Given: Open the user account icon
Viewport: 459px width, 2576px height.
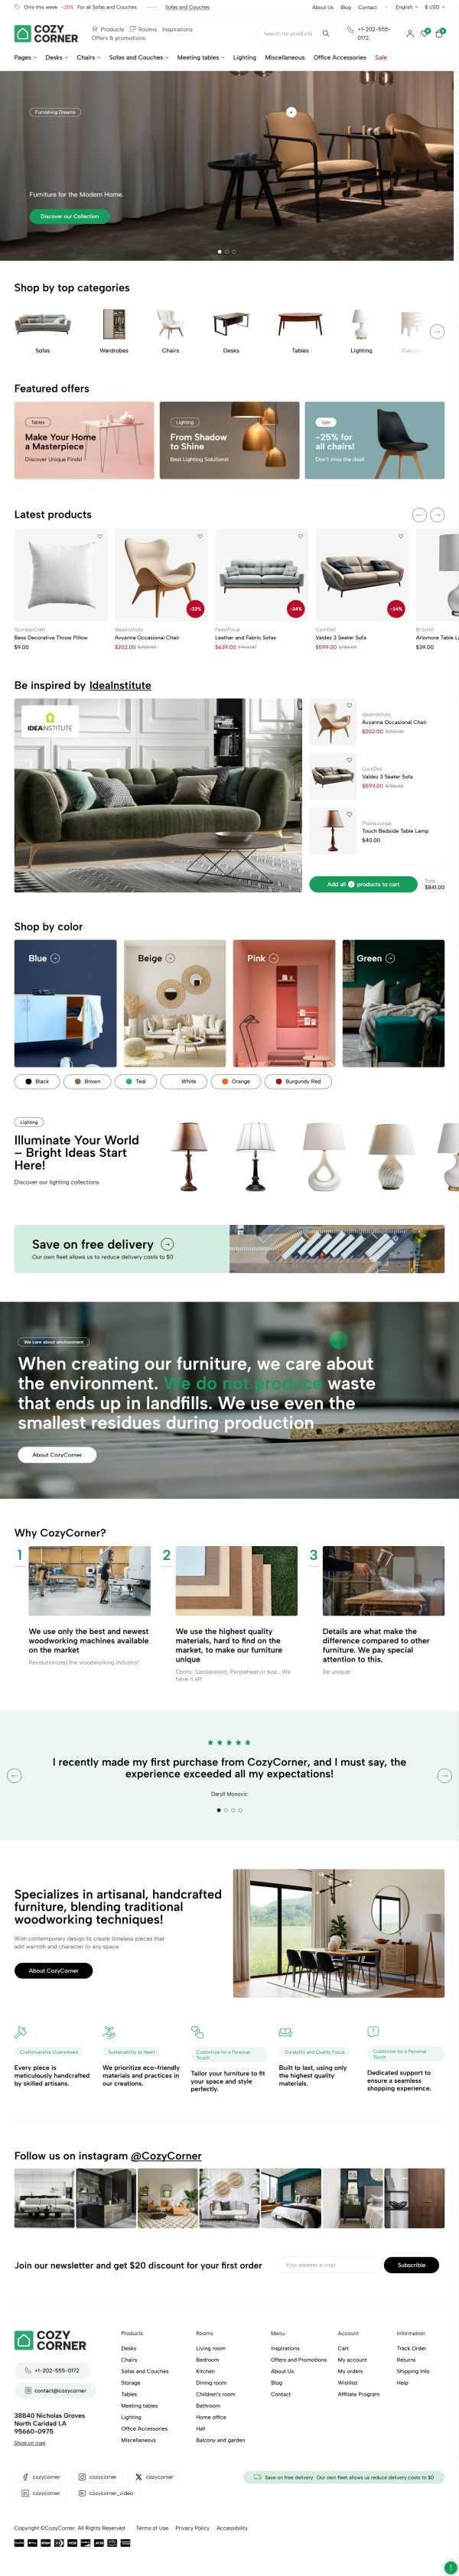Looking at the screenshot, I should pyautogui.click(x=410, y=33).
